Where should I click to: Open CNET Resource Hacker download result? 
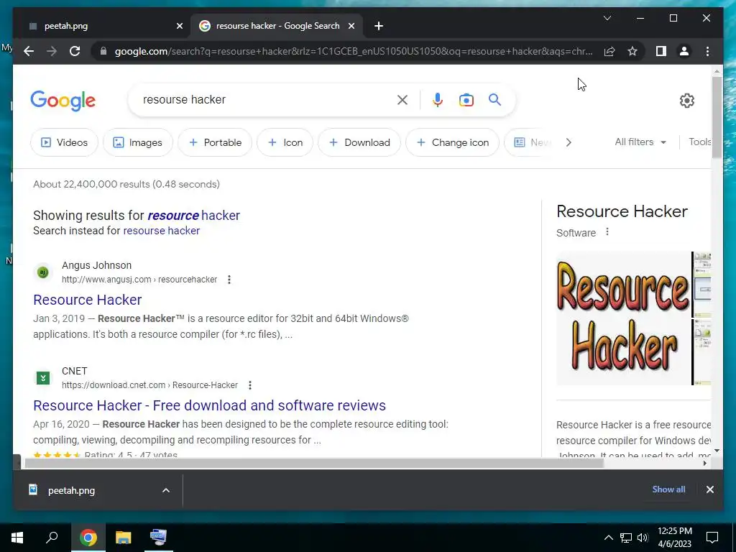[x=209, y=405]
